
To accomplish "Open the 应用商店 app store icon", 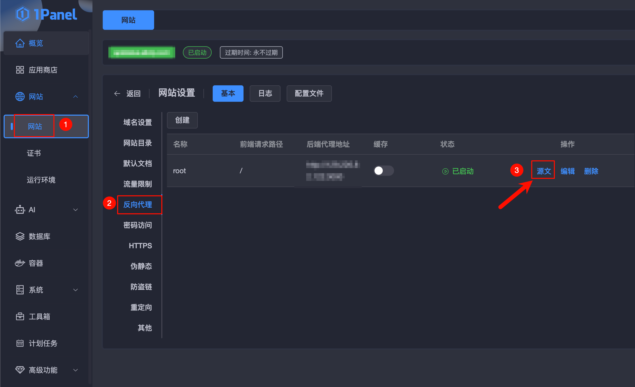I will tap(20, 70).
